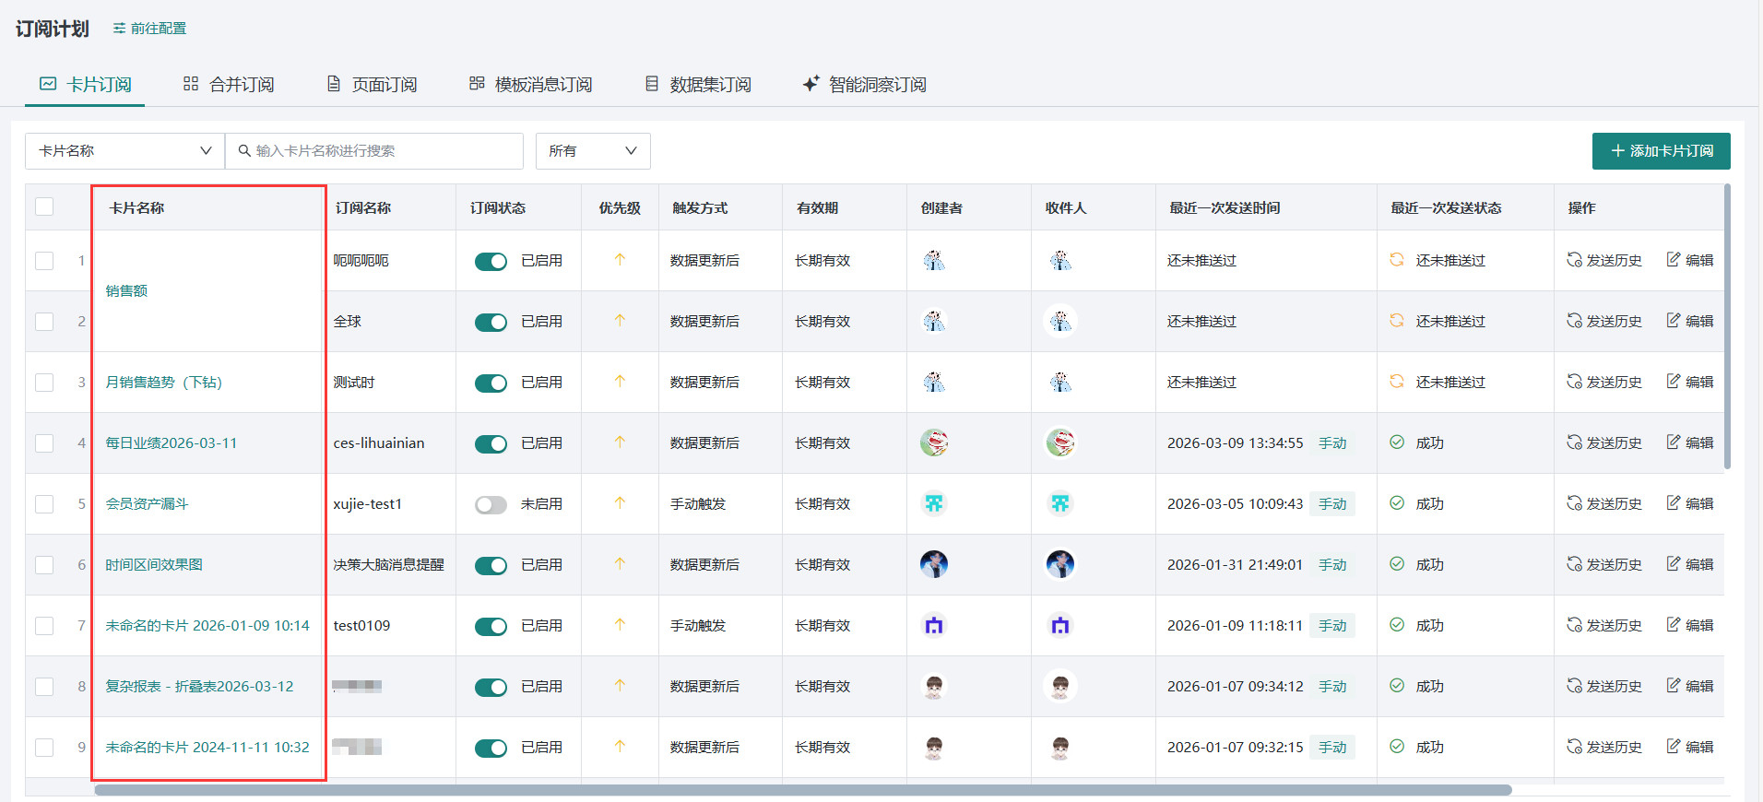
Task: Click the horizontal table scrollbar
Action: click(x=802, y=790)
